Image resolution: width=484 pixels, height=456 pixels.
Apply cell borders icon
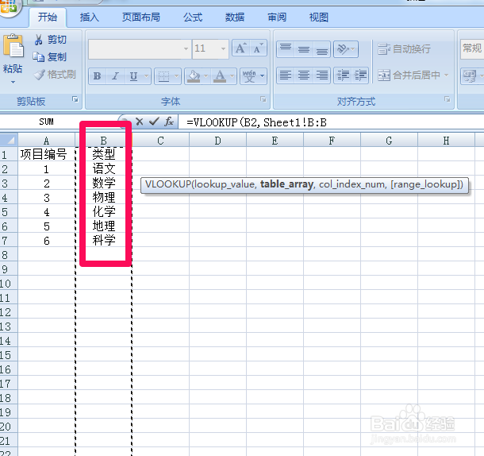coord(163,75)
